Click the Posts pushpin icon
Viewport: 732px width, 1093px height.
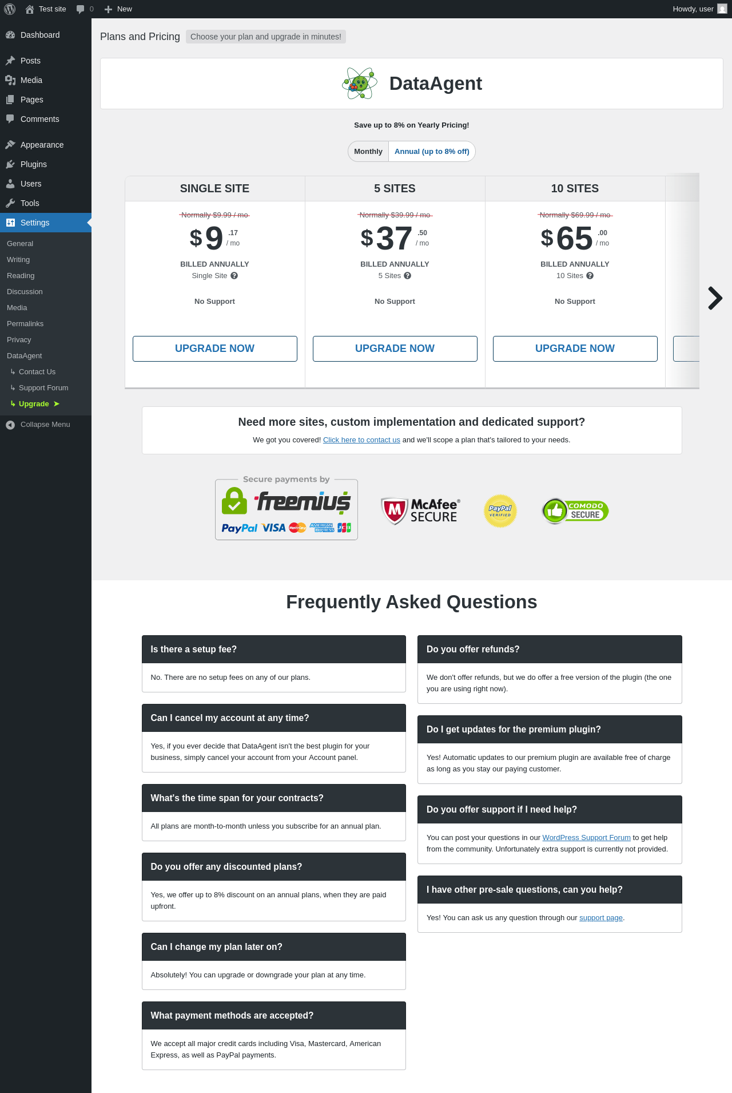click(10, 61)
